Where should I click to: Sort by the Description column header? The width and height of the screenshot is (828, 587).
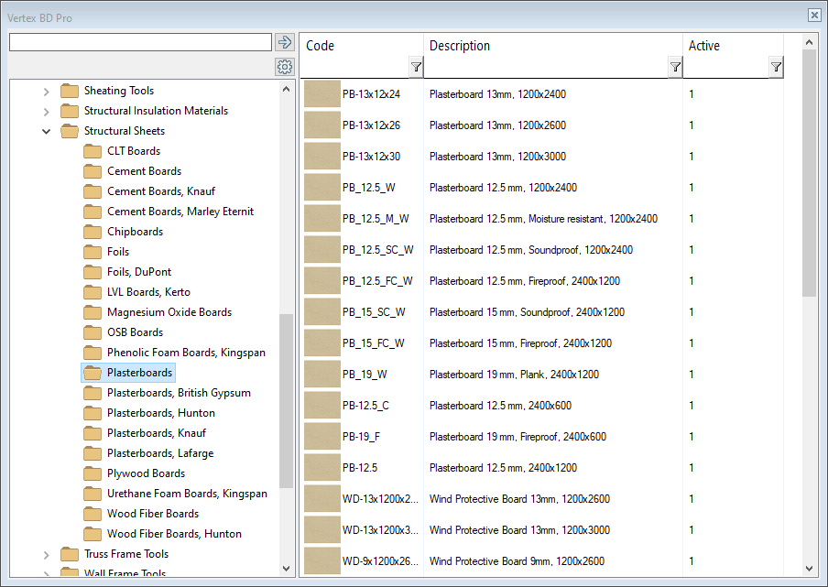coord(550,46)
